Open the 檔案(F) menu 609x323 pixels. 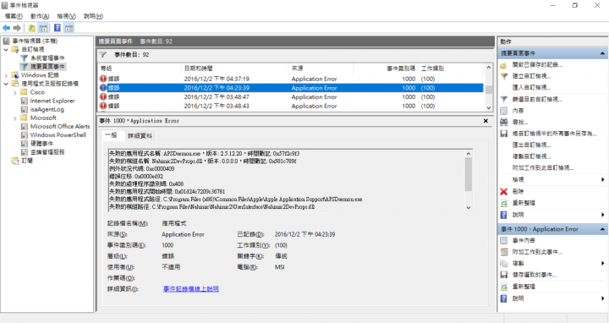[x=14, y=16]
